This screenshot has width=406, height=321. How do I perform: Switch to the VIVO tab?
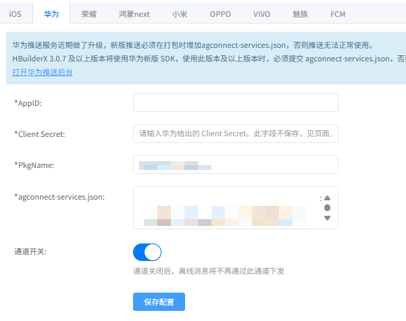(261, 14)
